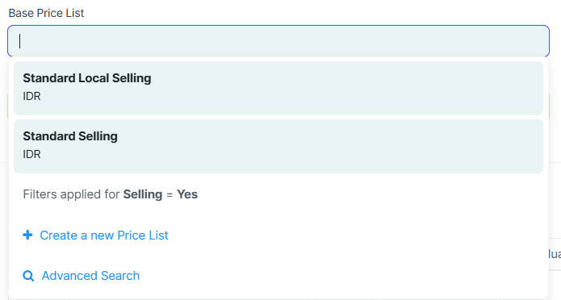Click the bold Yes filter value
Viewport: 561px width, 300px height.
[x=187, y=194]
